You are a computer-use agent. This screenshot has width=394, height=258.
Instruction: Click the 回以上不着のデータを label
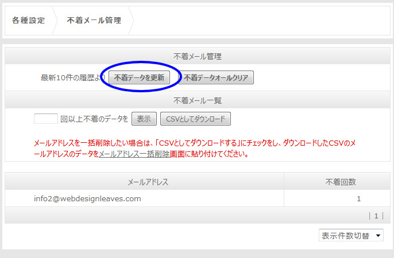(94, 119)
